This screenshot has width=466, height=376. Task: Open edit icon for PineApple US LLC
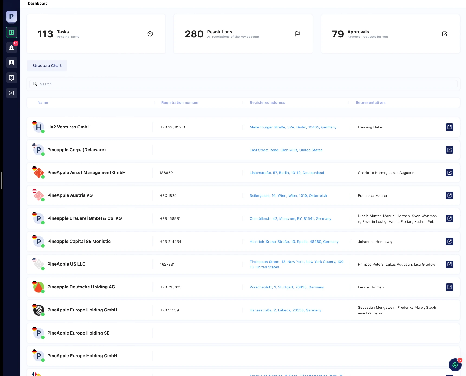pos(449,264)
